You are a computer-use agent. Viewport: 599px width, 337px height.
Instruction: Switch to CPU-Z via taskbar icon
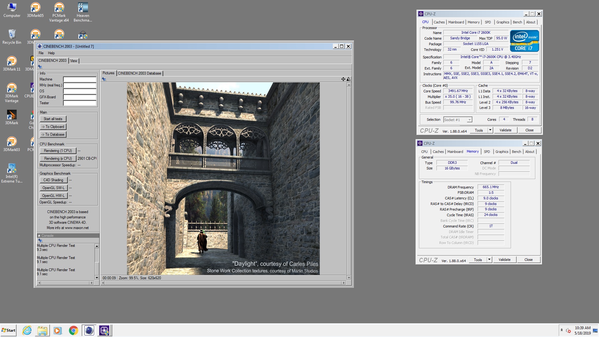click(x=104, y=330)
